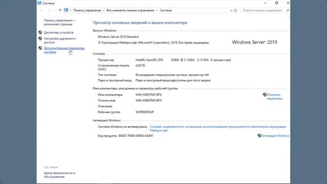Screen dimensions: 327x184
Task: Open the license agreement terms link
Action: tap(218, 128)
